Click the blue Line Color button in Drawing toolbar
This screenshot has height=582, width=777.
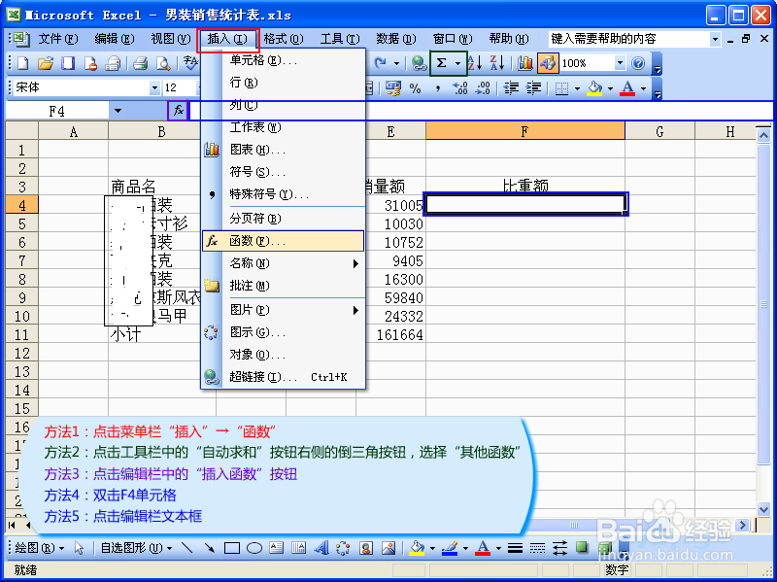[450, 548]
